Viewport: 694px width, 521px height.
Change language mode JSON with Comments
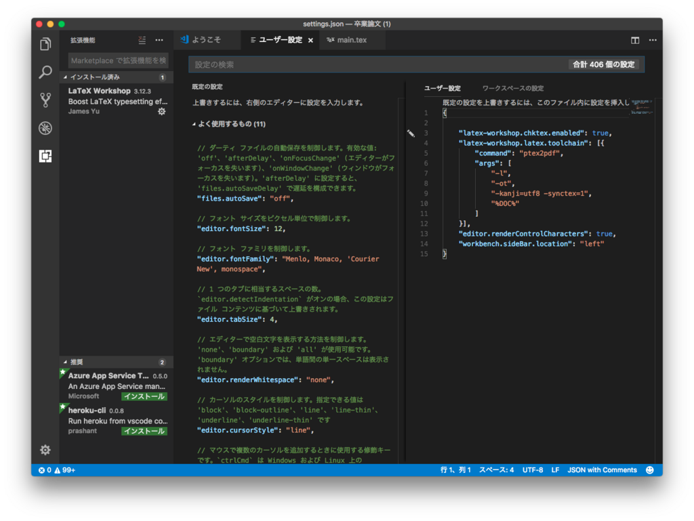tap(602, 470)
